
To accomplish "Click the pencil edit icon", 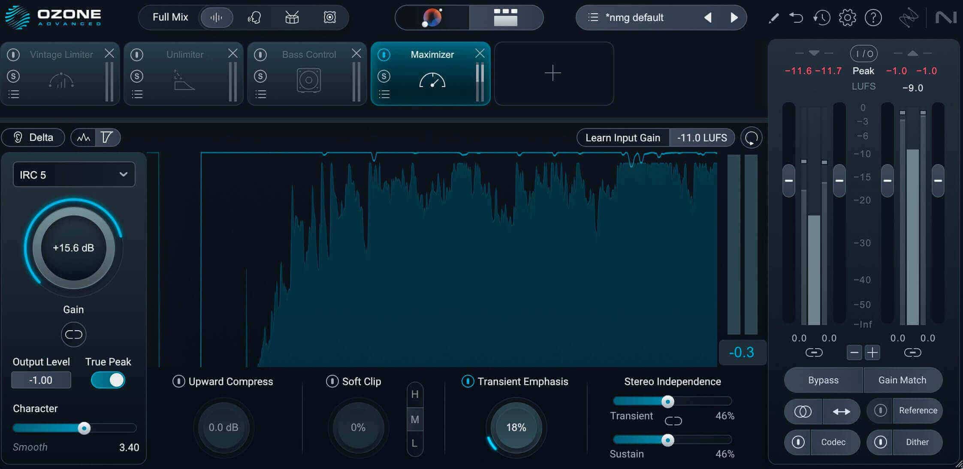I will pyautogui.click(x=773, y=18).
